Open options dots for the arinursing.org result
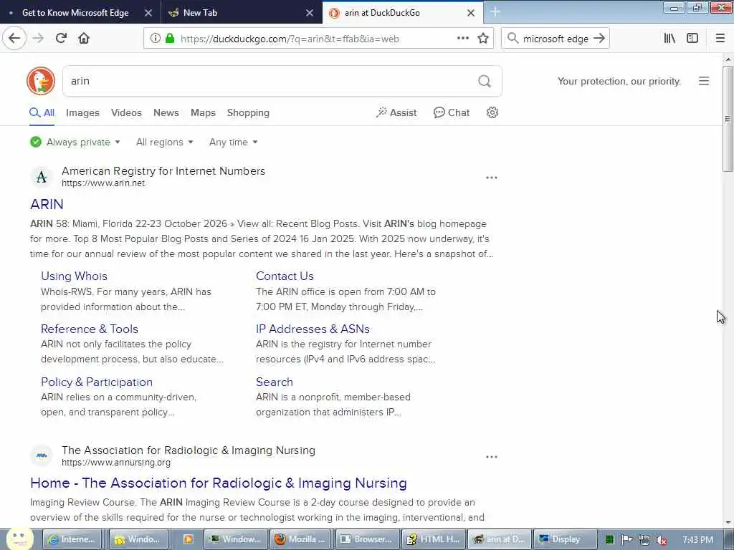This screenshot has width=734, height=550. tap(492, 457)
